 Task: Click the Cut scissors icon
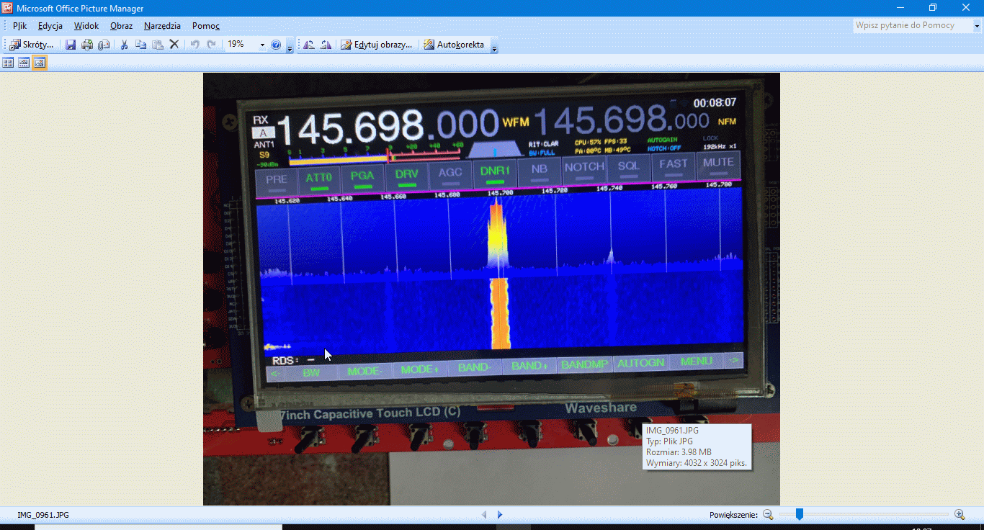tap(124, 45)
